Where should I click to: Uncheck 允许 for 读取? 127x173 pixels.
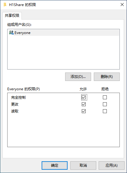coord(84,111)
